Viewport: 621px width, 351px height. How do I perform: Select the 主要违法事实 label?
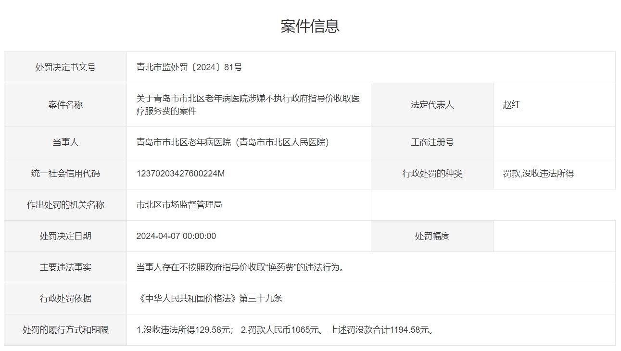pos(65,267)
